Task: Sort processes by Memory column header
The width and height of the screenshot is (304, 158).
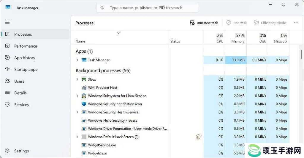Action: (236, 38)
